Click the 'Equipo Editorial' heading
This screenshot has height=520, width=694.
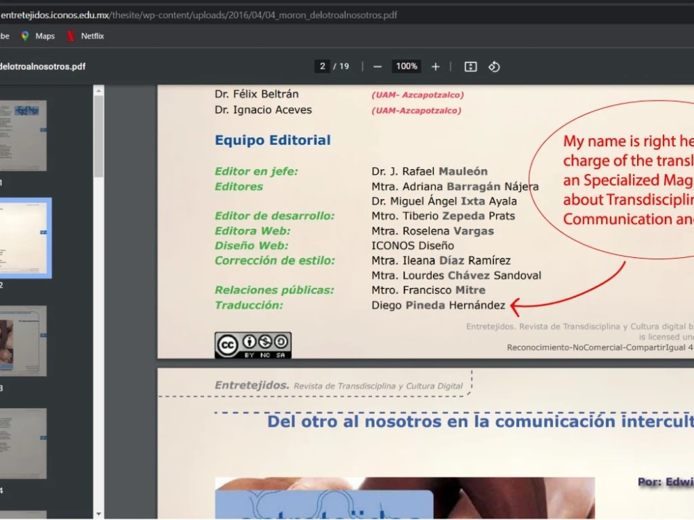click(x=273, y=140)
